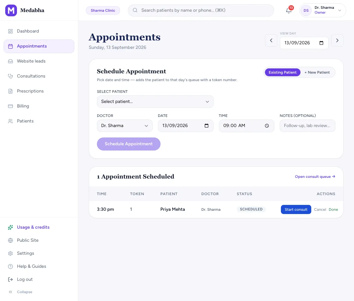The width and height of the screenshot is (354, 301).
Task: Click the Patients people icon
Action: point(10,121)
